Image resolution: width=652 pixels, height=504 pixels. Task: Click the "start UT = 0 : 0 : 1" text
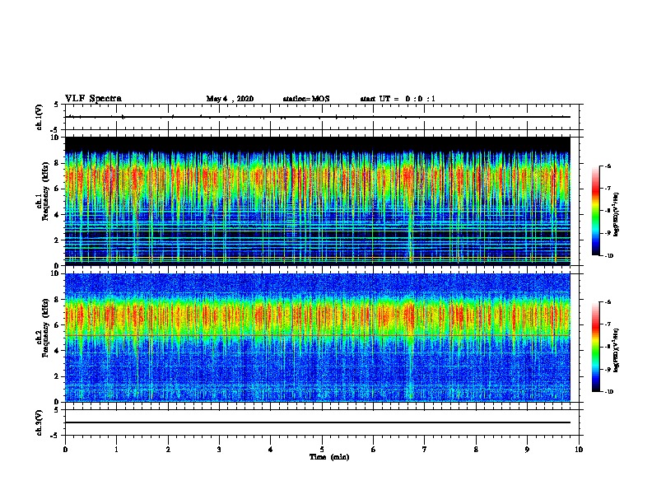[398, 99]
